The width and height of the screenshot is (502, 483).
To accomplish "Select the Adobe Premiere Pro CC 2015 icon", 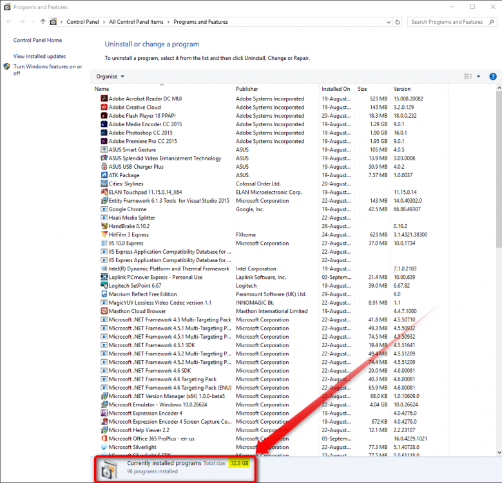I will pyautogui.click(x=104, y=141).
